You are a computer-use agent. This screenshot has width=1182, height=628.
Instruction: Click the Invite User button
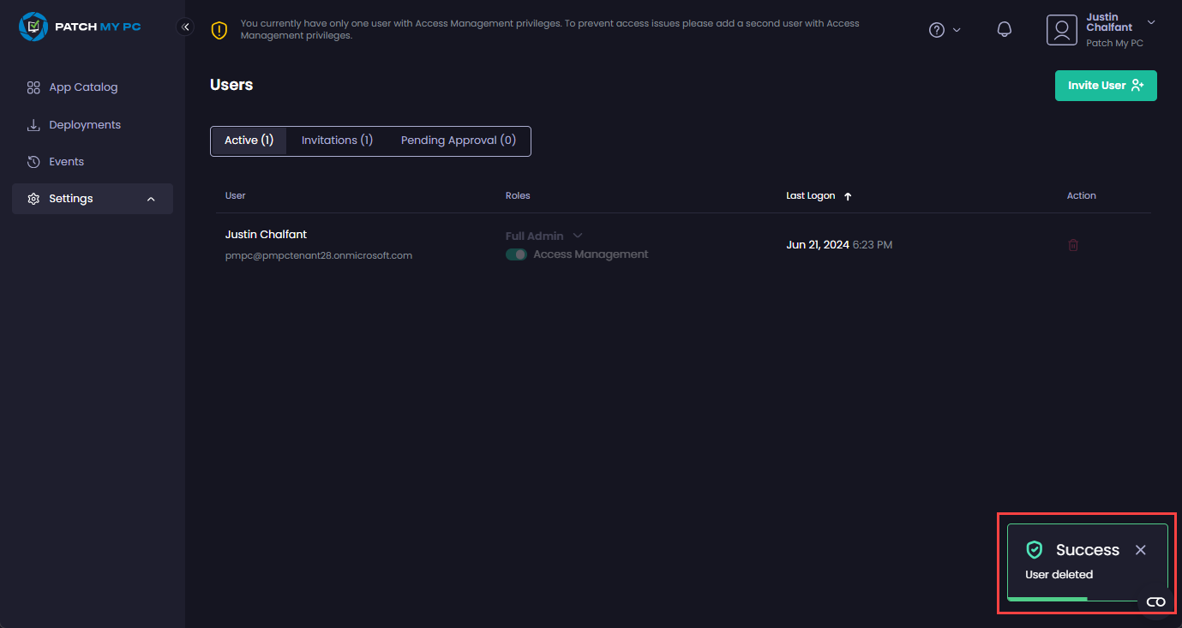point(1105,86)
